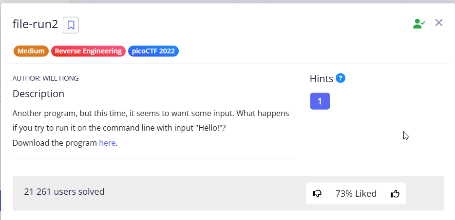Click the 73% Liked rating text
Image resolution: width=455 pixels, height=220 pixels.
click(x=356, y=194)
